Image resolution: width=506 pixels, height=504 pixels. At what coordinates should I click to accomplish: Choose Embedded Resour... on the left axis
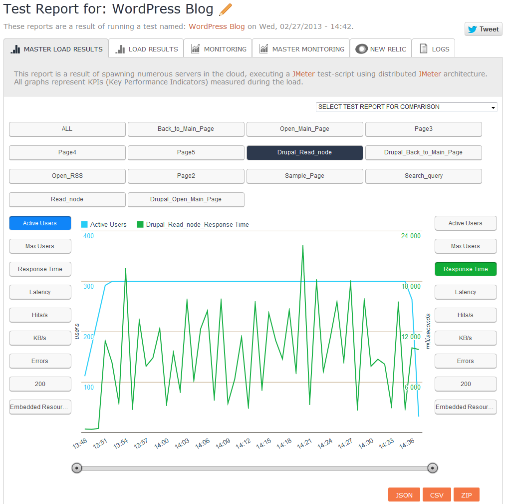coord(40,407)
